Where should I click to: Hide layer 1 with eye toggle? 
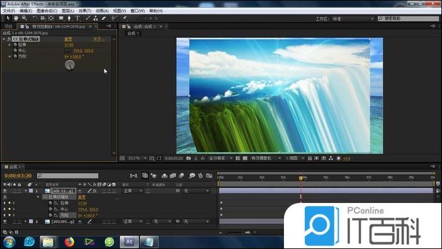5,191
